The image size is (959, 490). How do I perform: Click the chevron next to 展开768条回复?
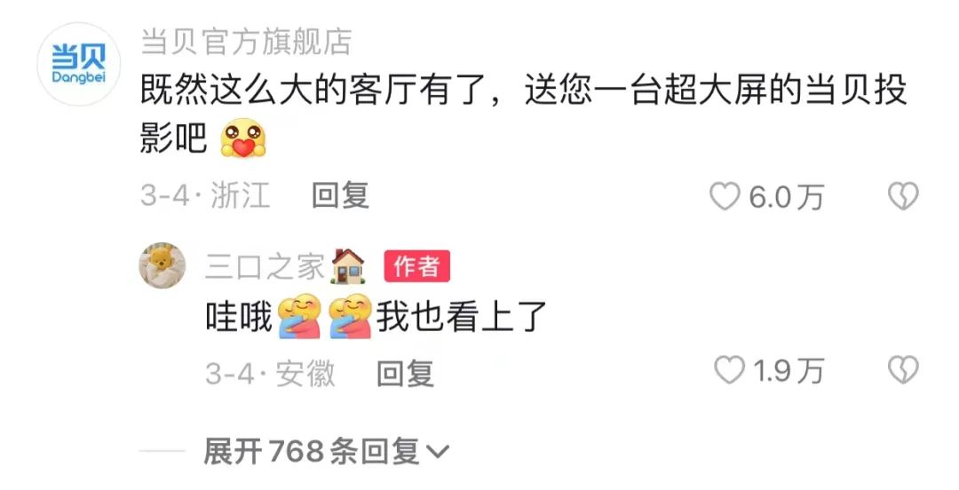pos(437,453)
